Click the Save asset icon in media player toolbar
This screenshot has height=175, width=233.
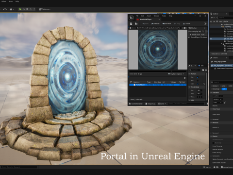(131, 24)
